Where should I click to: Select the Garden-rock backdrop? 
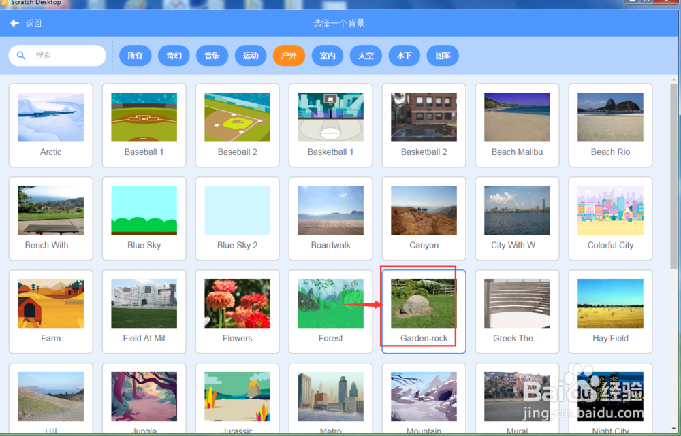coord(424,312)
